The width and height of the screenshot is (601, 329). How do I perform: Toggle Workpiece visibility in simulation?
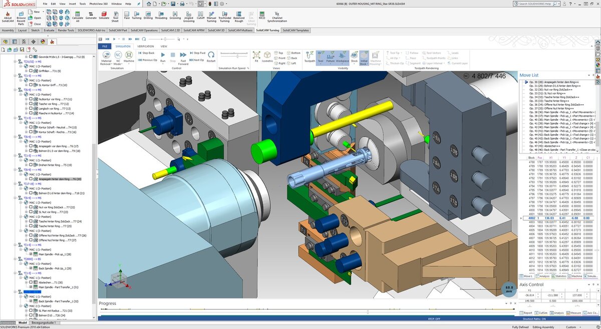[342, 56]
